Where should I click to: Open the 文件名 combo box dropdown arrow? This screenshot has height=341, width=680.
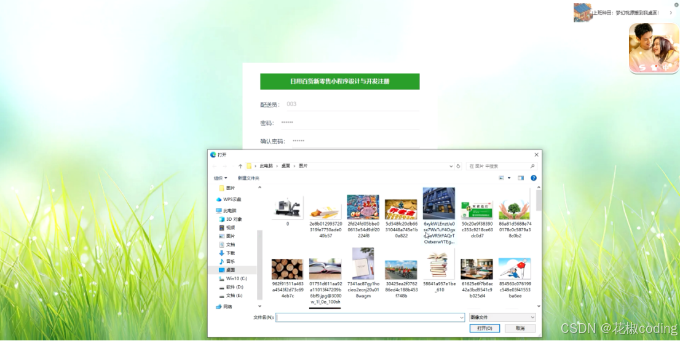pos(461,318)
